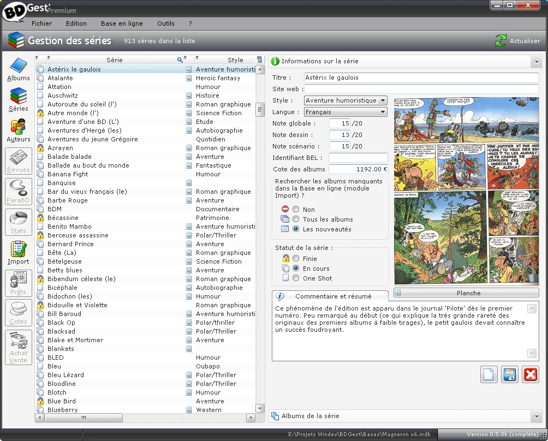Viewport: 548px width, 441px height.
Task: Open the Import module
Action: 18,253
